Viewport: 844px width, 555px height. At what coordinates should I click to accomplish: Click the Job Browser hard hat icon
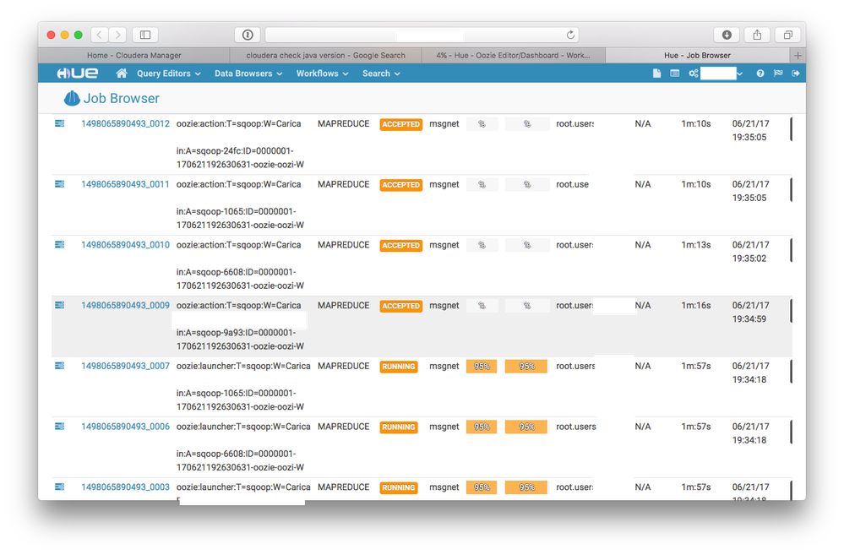tap(72, 98)
